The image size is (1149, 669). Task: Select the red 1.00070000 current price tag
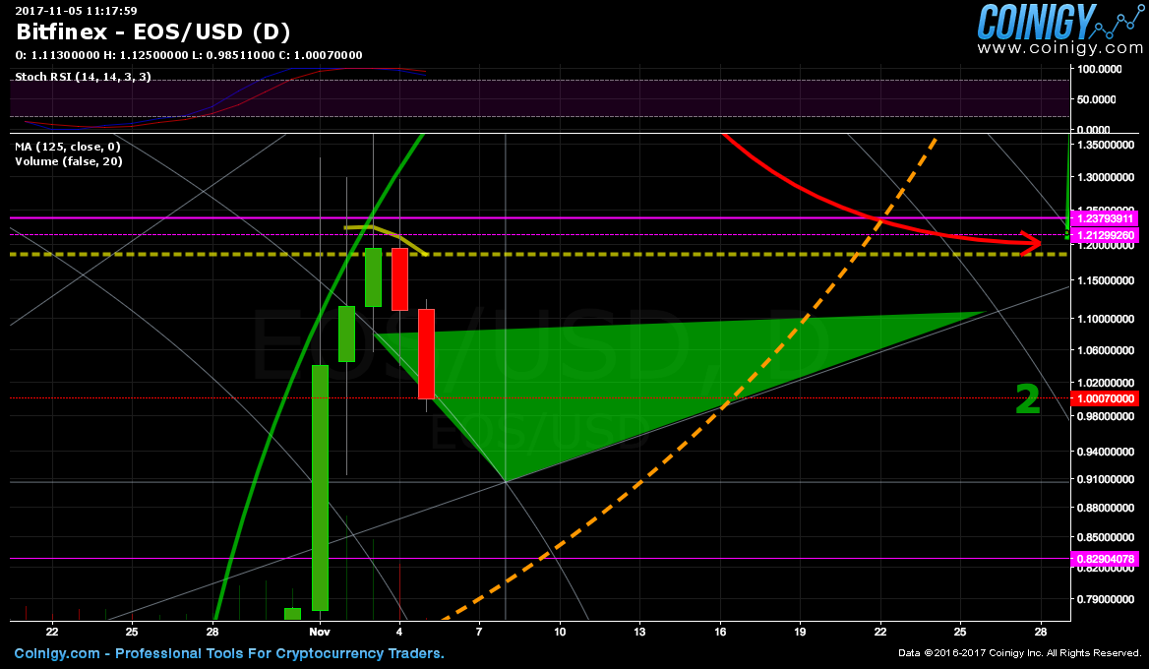coord(1105,398)
